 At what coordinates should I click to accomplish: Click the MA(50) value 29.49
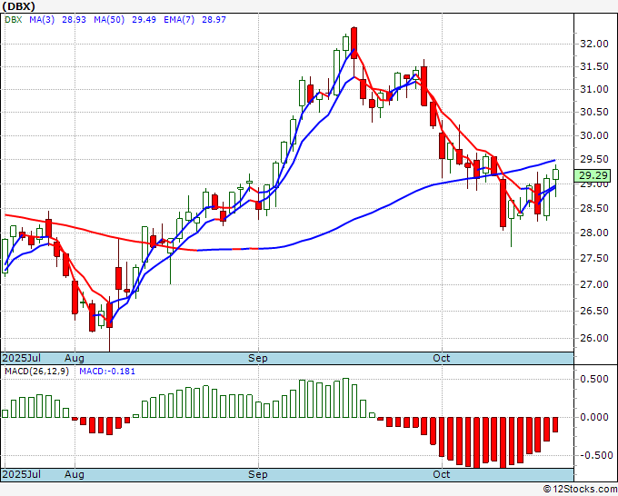[x=144, y=20]
